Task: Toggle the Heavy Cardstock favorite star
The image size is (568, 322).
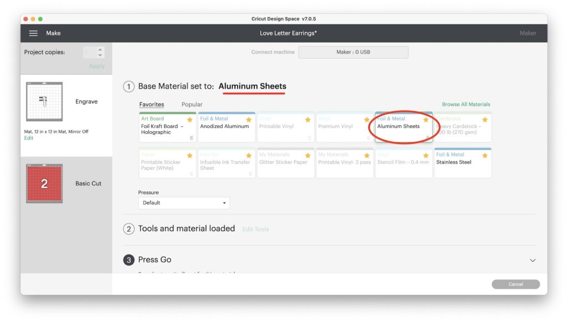Action: (485, 120)
